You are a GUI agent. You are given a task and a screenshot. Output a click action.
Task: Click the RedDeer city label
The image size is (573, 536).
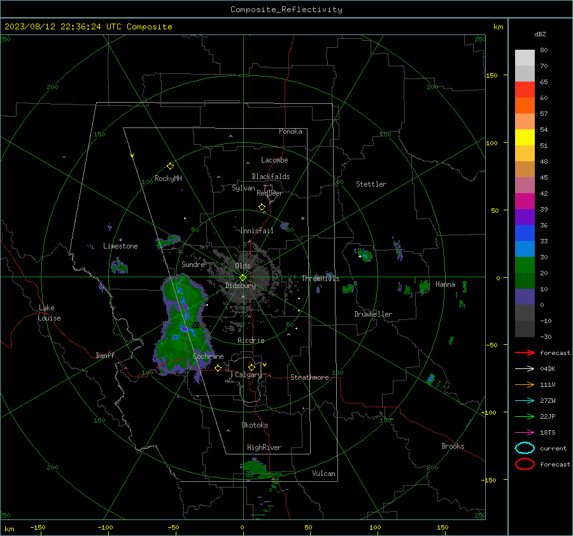click(x=270, y=193)
